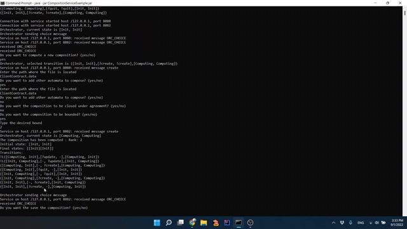Open File Explorer from the taskbar
407x229 pixels.
point(203,223)
